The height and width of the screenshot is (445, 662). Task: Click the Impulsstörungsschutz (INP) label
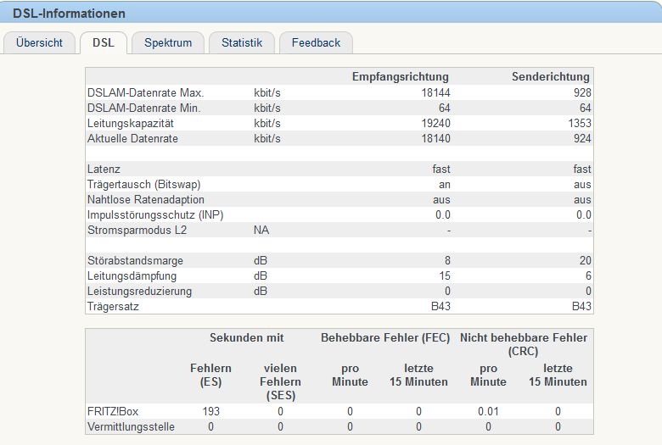[155, 215]
